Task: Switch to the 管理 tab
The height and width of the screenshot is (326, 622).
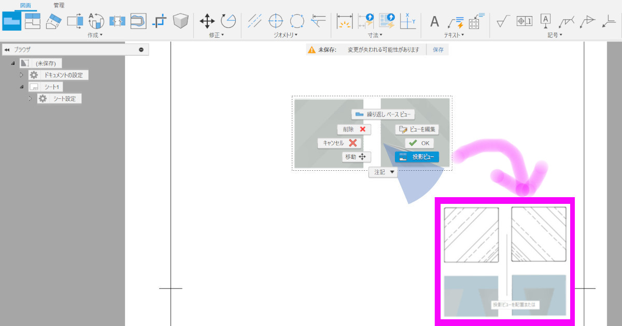Action: (59, 5)
